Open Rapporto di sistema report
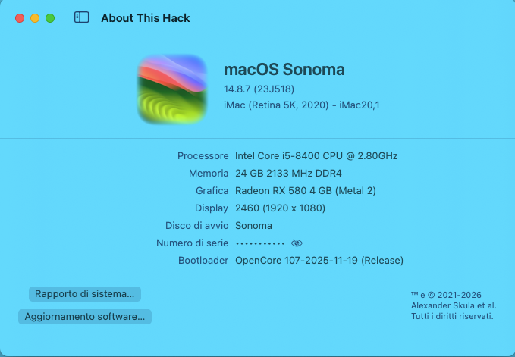Image resolution: width=515 pixels, height=357 pixels. pos(84,293)
